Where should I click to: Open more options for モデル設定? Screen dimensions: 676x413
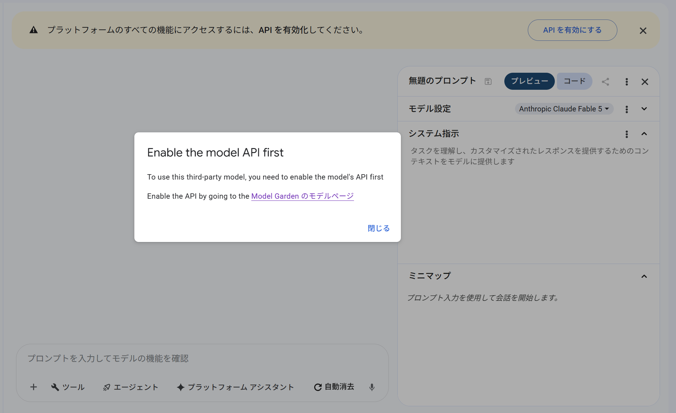(627, 109)
